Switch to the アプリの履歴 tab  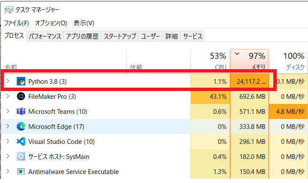(82, 36)
